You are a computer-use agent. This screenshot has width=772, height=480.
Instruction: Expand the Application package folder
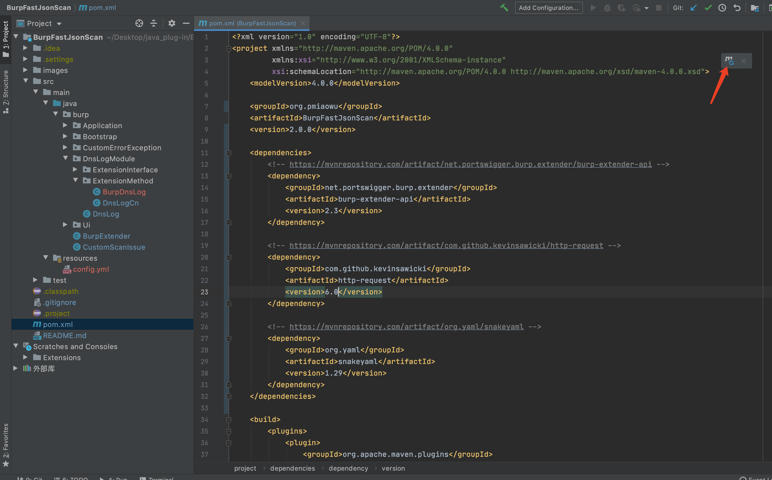(x=65, y=125)
